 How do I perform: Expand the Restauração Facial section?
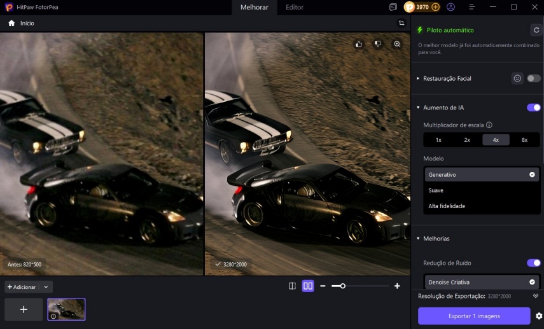pyautogui.click(x=418, y=78)
